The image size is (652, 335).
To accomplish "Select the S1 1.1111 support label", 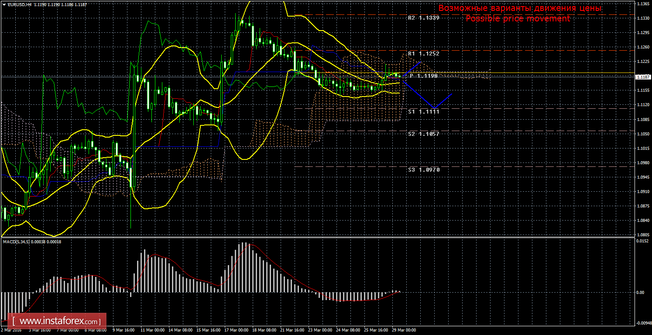I will [423, 111].
